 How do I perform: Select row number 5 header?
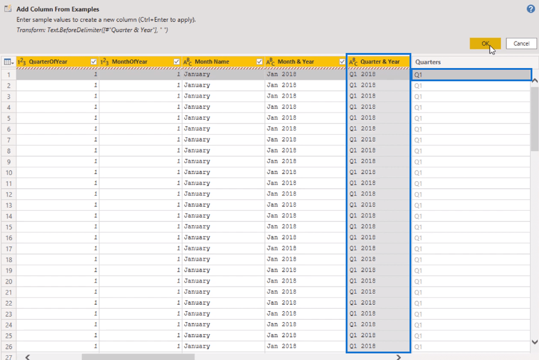point(8,118)
